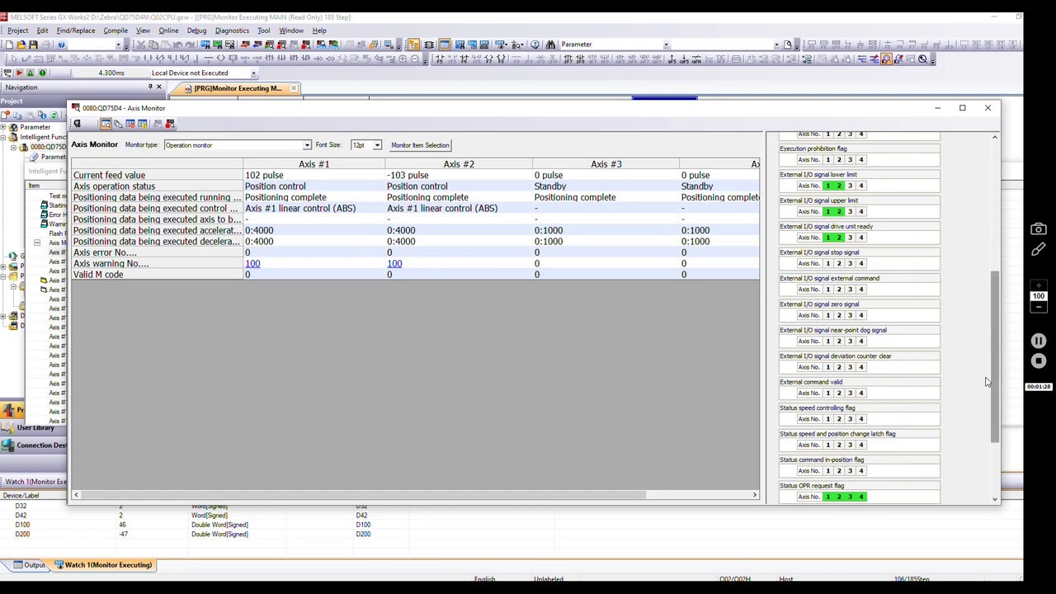Click Axis 3 box under External I/O signal stop signal

coord(850,263)
